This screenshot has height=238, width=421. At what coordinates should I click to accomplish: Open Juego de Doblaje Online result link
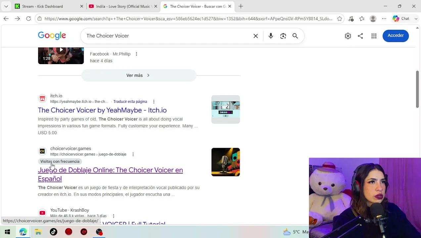(x=110, y=174)
